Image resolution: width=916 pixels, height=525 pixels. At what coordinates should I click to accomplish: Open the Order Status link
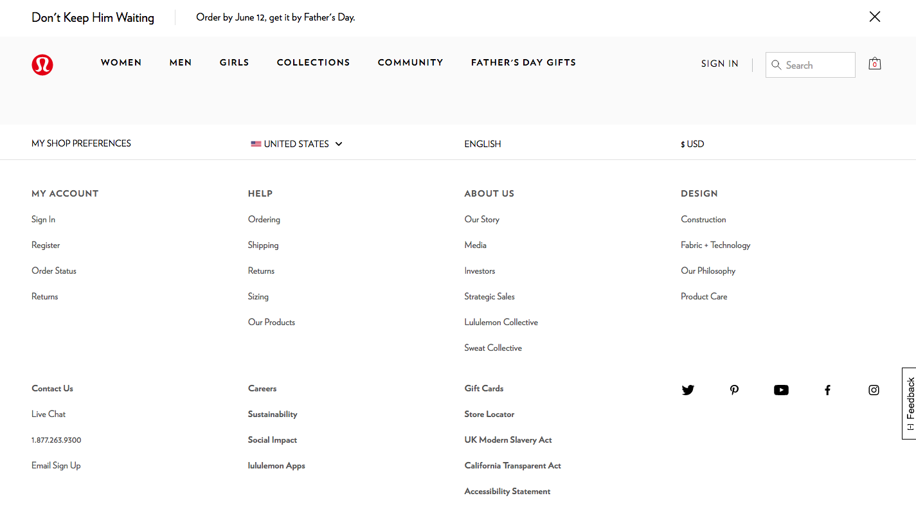point(54,271)
